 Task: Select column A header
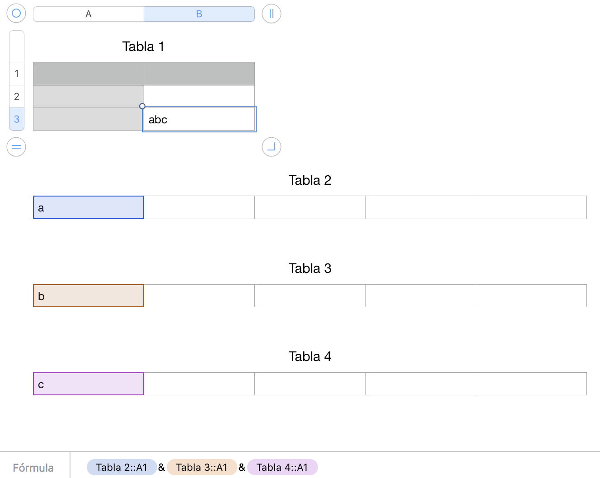(89, 14)
